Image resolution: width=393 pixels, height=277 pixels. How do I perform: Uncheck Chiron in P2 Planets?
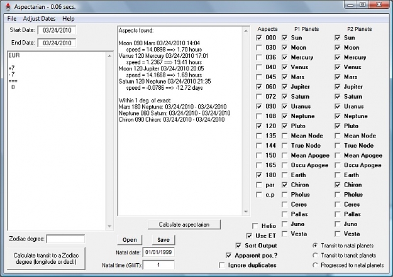tap(338, 185)
